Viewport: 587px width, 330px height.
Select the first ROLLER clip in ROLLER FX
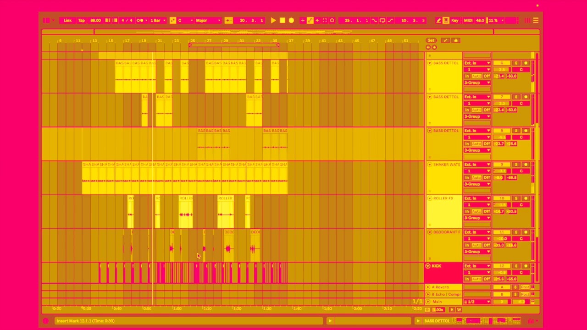tap(131, 212)
